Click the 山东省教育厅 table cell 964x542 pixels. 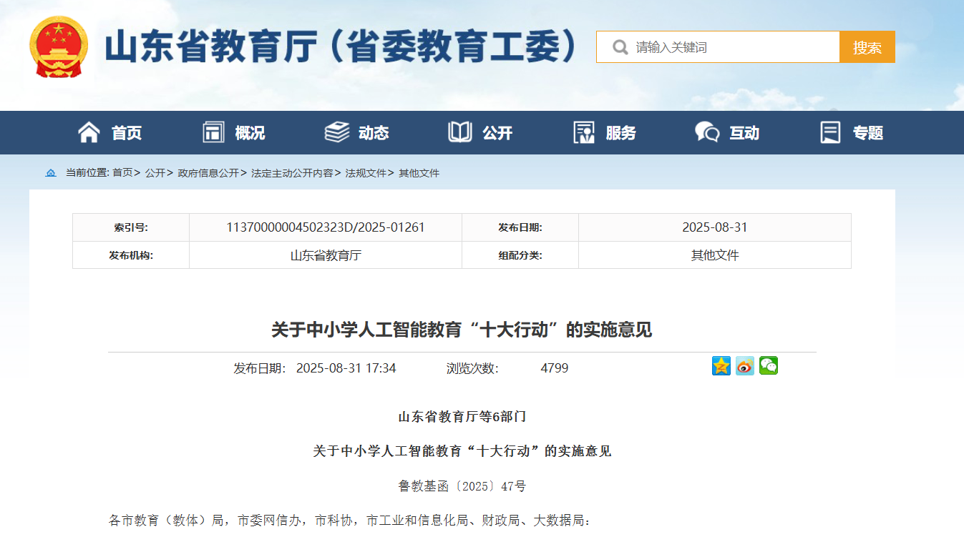click(x=326, y=255)
